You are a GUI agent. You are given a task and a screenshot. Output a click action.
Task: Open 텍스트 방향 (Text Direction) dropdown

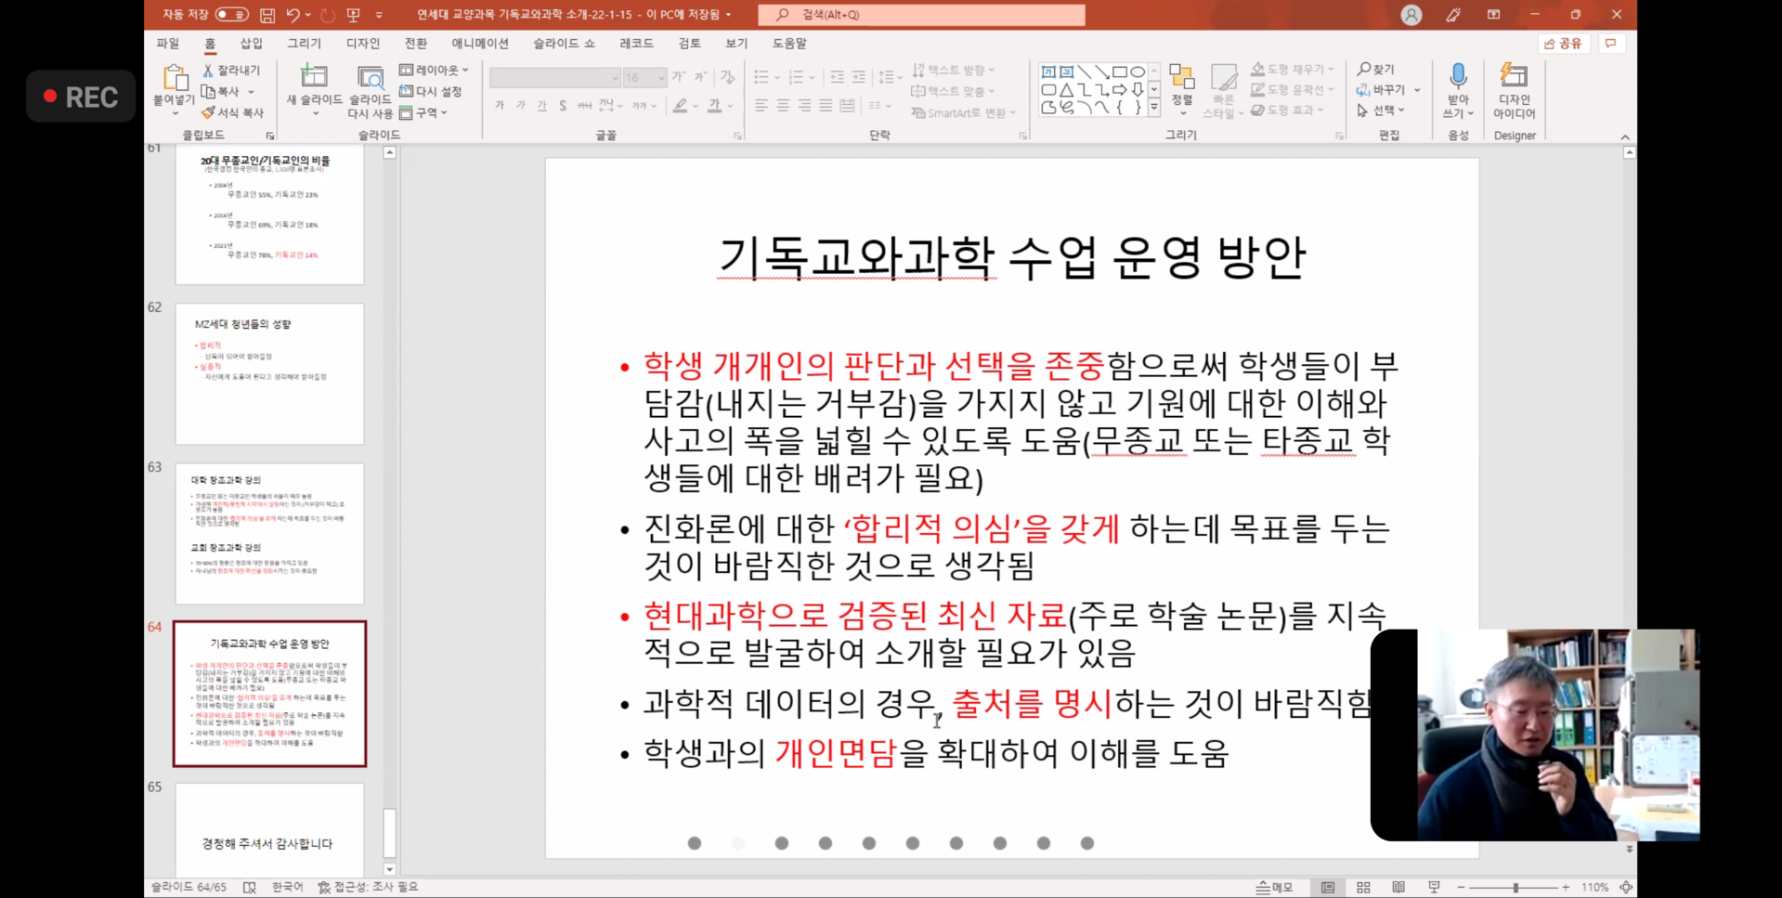pos(954,71)
